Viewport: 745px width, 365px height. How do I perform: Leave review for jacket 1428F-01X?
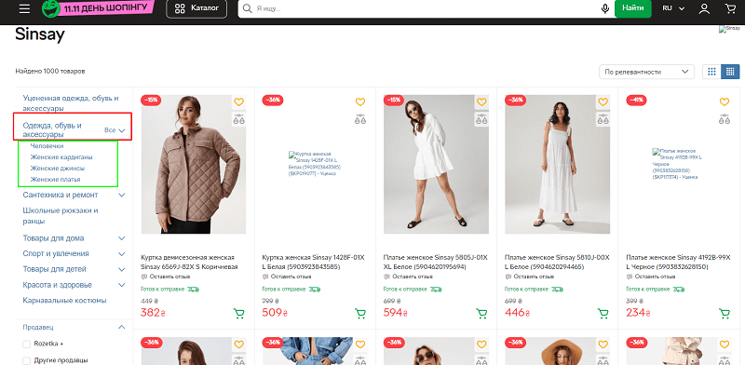(287, 277)
